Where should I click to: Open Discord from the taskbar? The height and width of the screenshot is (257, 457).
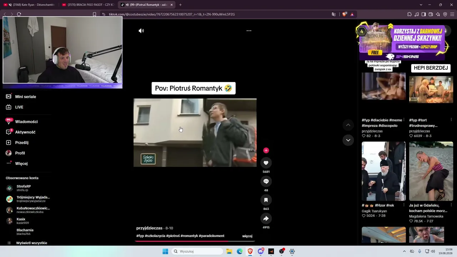coord(261,251)
